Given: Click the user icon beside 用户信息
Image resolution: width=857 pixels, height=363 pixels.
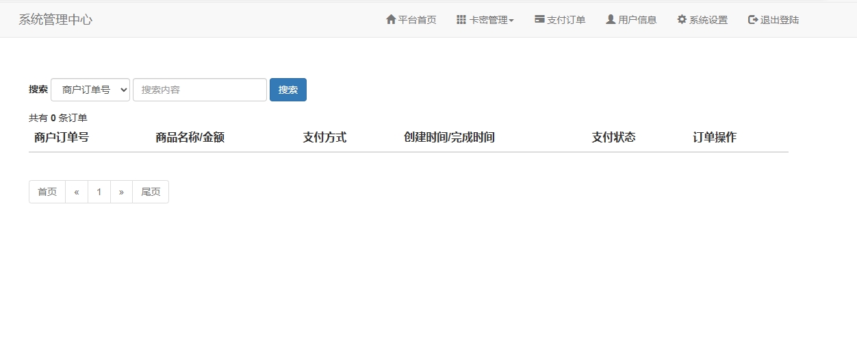Looking at the screenshot, I should click(x=611, y=20).
